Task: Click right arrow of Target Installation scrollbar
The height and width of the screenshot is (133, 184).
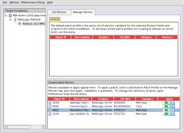Action: coord(43,127)
